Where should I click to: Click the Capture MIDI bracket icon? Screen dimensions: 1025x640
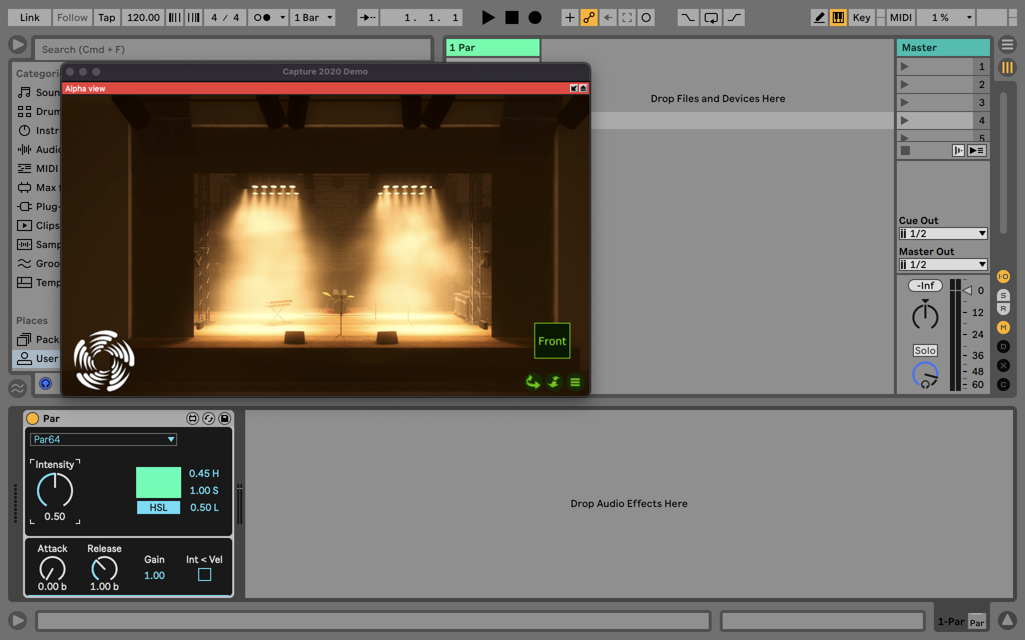point(627,17)
